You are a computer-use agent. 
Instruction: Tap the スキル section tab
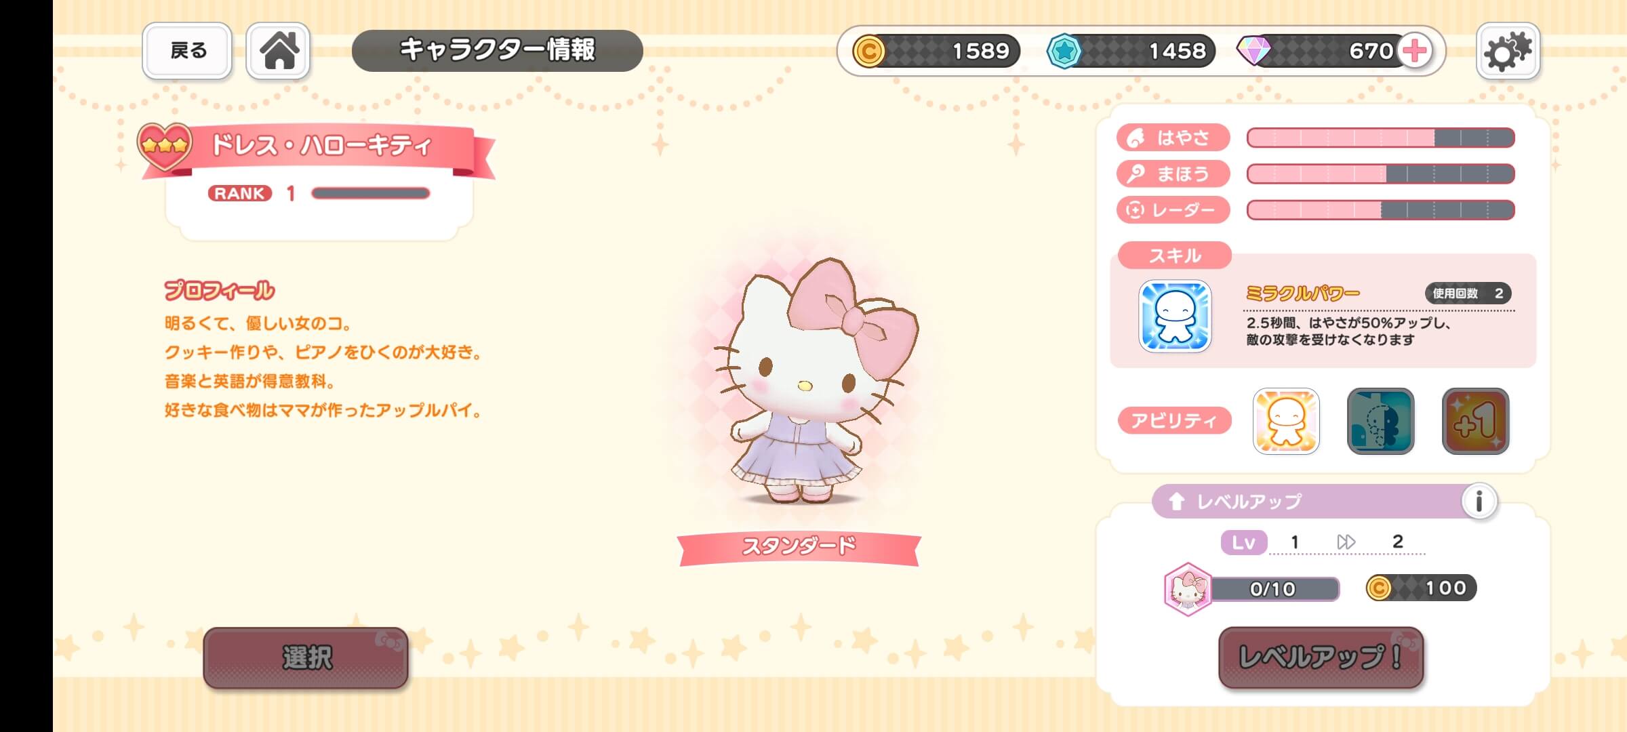pos(1174,256)
